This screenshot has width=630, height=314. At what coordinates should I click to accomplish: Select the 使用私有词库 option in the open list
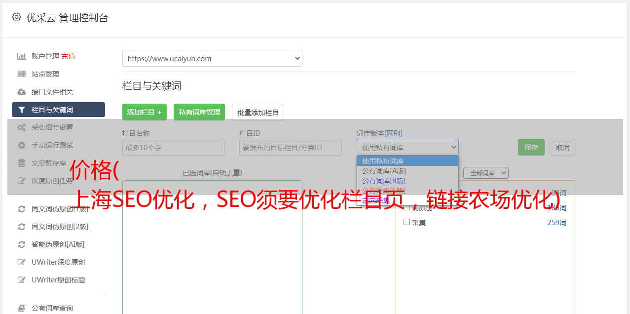408,161
